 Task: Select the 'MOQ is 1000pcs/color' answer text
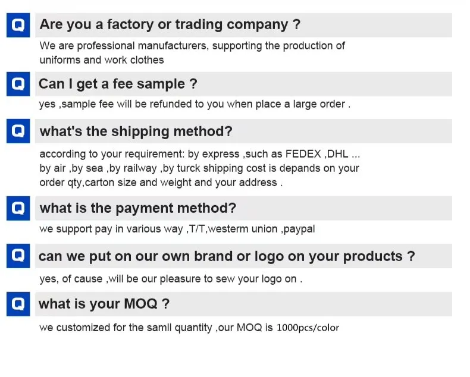click(x=189, y=328)
